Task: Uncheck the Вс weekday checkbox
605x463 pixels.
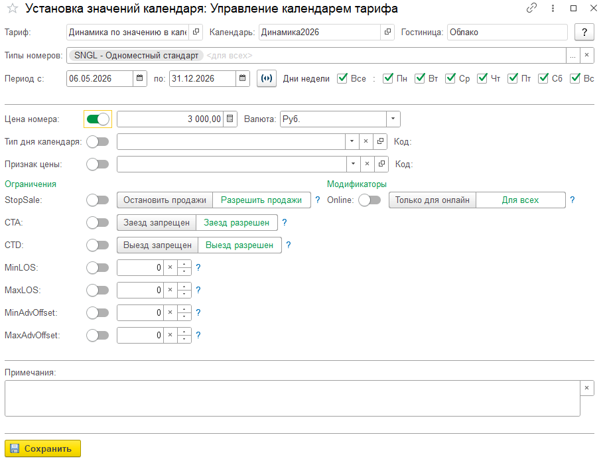Action: (x=575, y=78)
